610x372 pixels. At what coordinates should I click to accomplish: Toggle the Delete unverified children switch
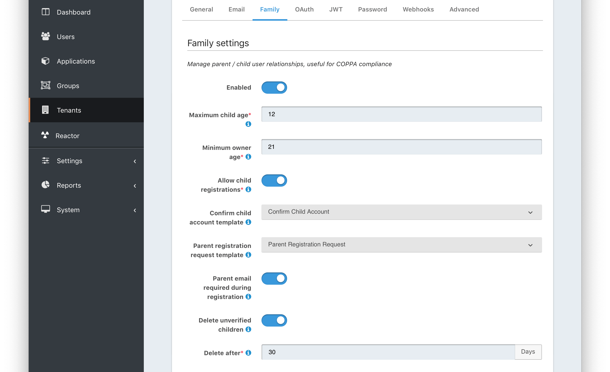pyautogui.click(x=274, y=320)
